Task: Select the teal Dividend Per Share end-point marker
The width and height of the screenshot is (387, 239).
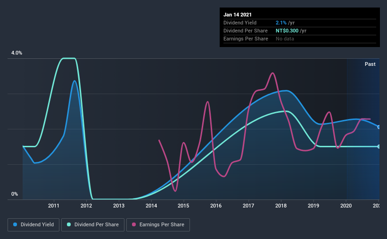Action: 379,147
